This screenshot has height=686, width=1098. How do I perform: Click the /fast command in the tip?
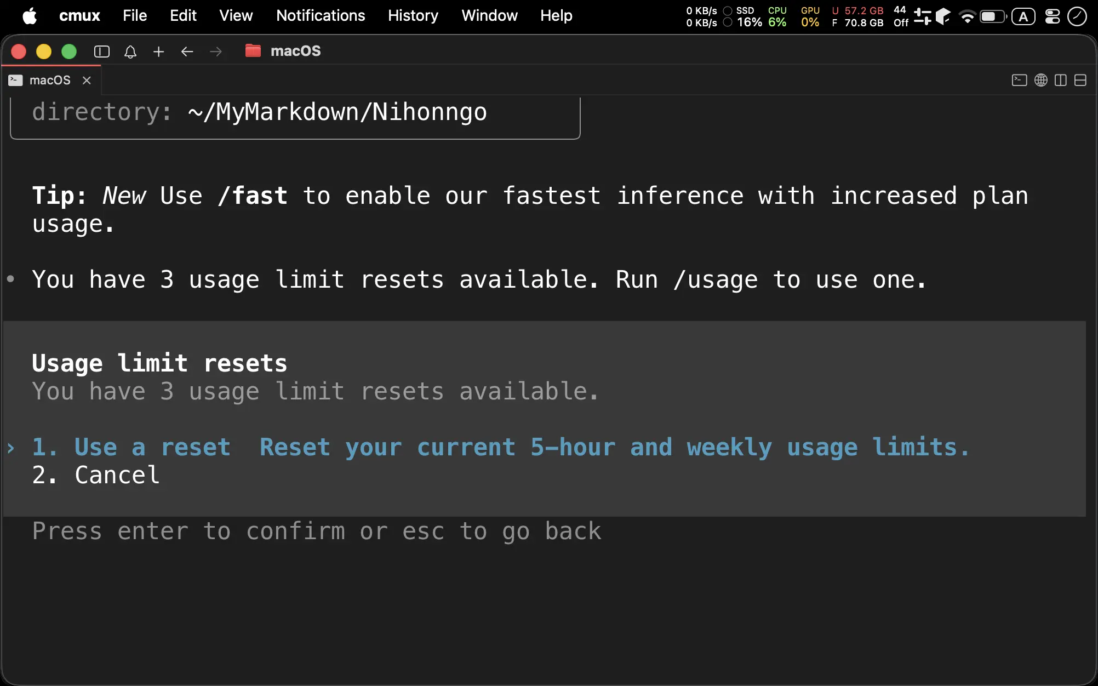[x=253, y=196]
